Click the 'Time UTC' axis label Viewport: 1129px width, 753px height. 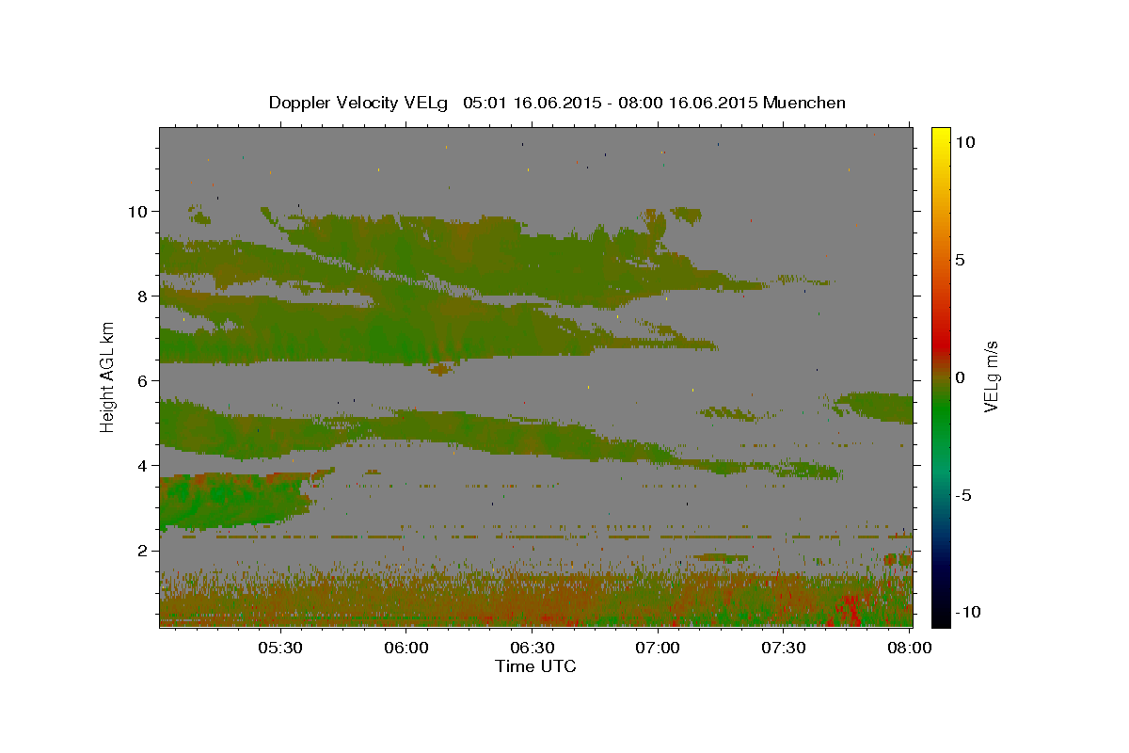coord(535,666)
